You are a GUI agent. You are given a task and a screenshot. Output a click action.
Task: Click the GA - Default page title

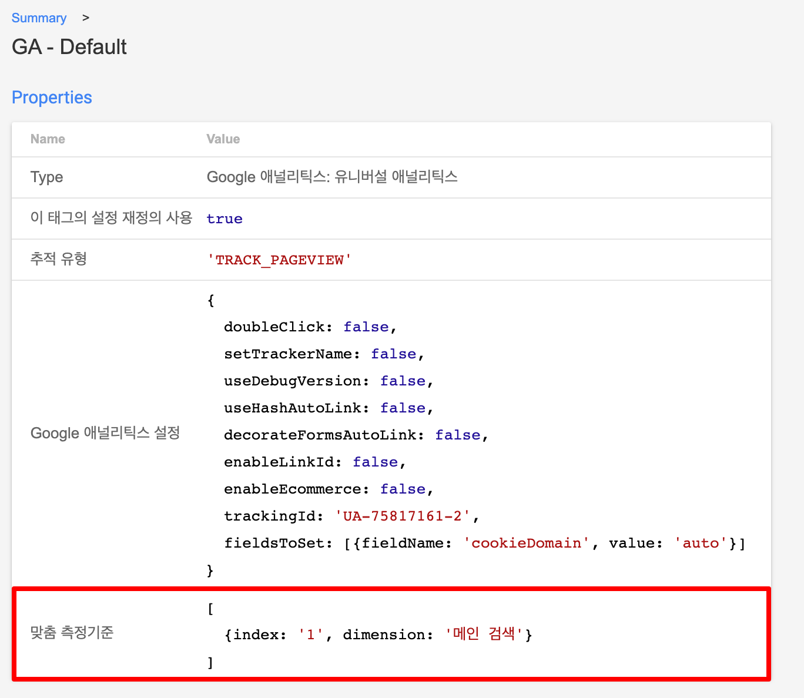point(69,47)
